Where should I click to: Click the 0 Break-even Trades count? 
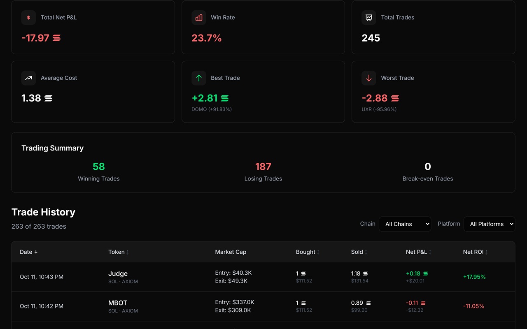coord(428,167)
